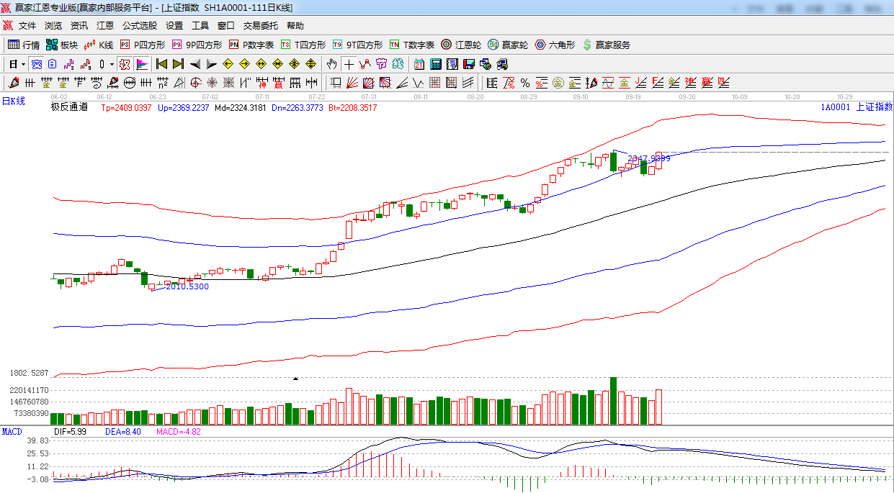Click the 赢家服务 button
Screen dimensions: 894x493
tap(606, 45)
